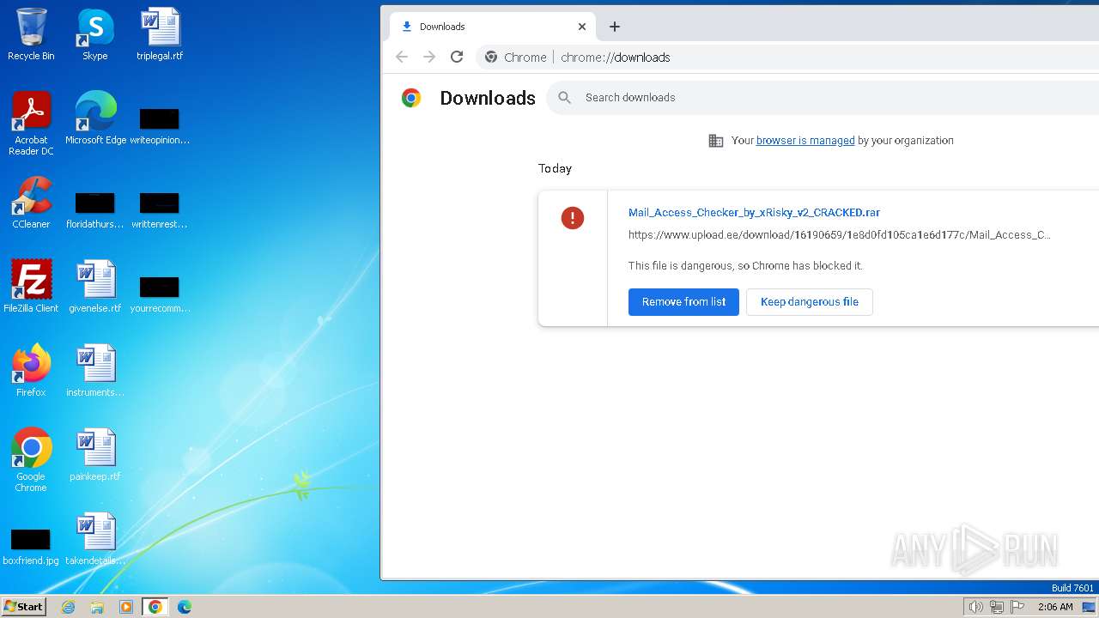The width and height of the screenshot is (1099, 618).
Task: Launch Acrobat Reader DC shortcut
Action: (x=31, y=123)
